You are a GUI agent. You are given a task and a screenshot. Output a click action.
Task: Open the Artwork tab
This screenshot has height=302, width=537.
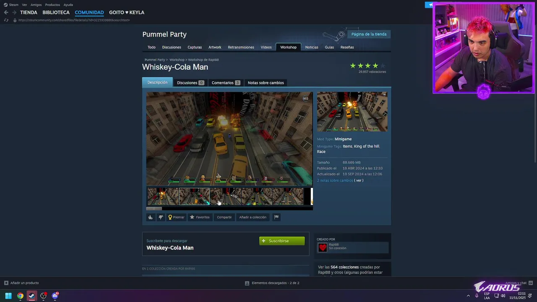click(x=215, y=47)
